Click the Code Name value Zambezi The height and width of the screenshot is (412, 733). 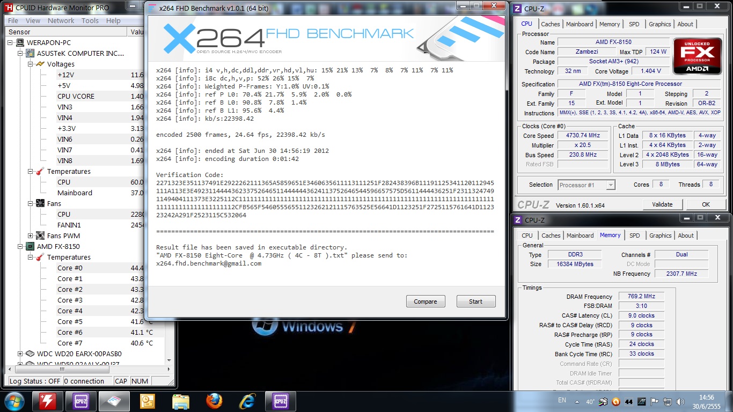pyautogui.click(x=587, y=52)
